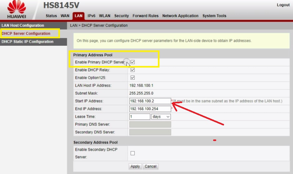Select DHCP Static IP Configuration sidebar item
The height and width of the screenshot is (174, 293).
coord(27,42)
